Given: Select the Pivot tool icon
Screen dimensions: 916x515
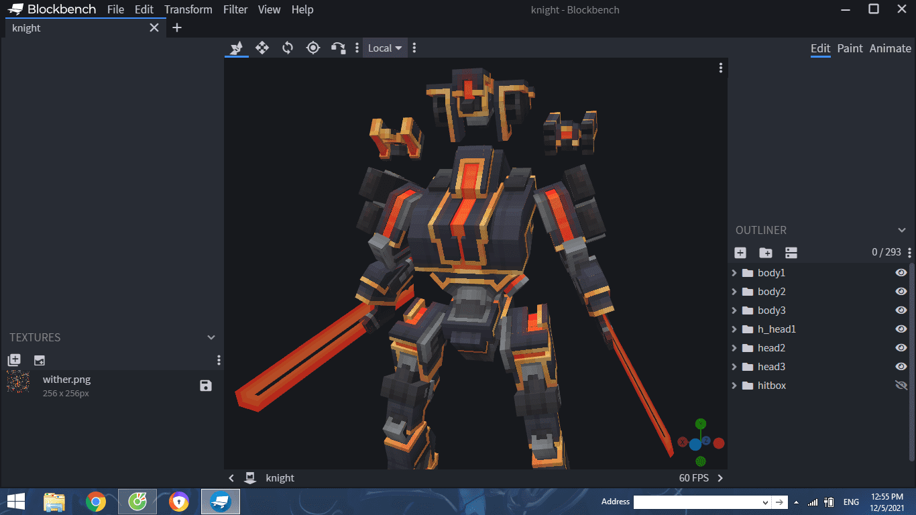Looking at the screenshot, I should [x=313, y=48].
